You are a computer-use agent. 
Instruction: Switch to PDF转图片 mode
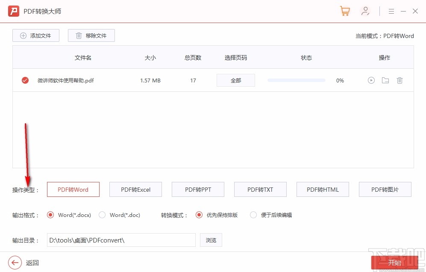[x=385, y=189]
